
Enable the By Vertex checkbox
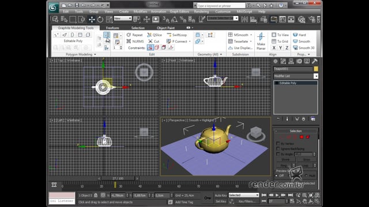(x=278, y=143)
